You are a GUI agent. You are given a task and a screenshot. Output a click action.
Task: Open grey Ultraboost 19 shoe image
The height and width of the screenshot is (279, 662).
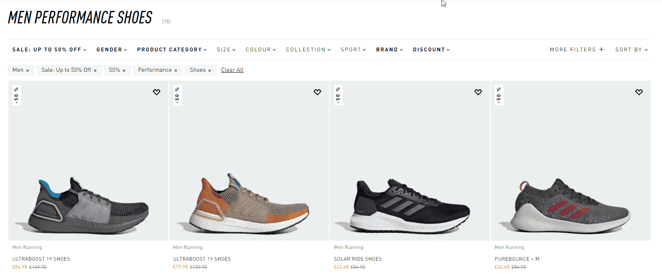click(x=88, y=161)
